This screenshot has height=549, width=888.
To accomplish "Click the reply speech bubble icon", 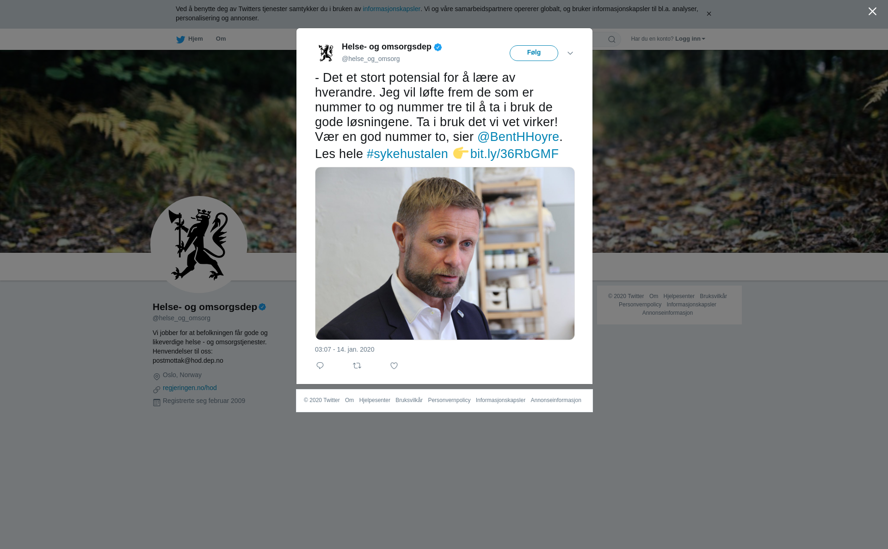I will tap(320, 366).
